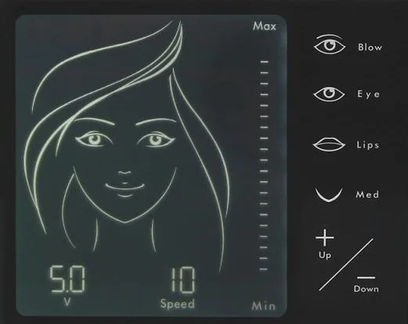This screenshot has width=408, height=324.
Task: Click the Blow label
Action: pyautogui.click(x=370, y=47)
